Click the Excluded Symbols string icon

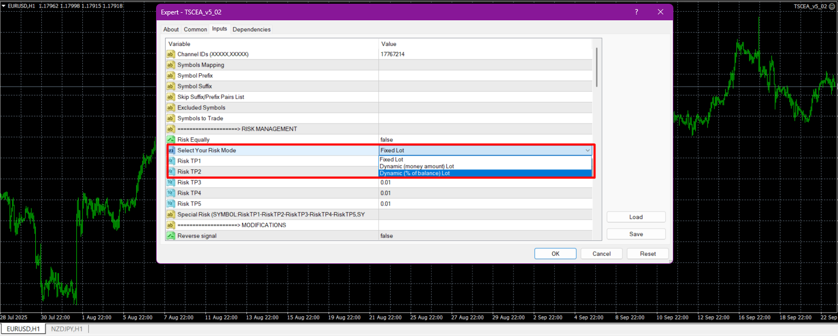tap(171, 108)
